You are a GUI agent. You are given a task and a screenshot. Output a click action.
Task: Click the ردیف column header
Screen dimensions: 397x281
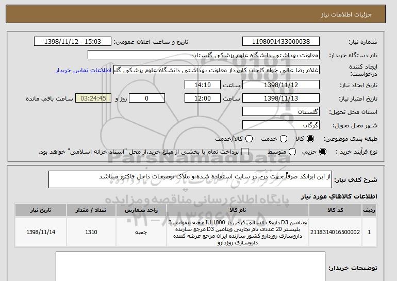coord(369,210)
